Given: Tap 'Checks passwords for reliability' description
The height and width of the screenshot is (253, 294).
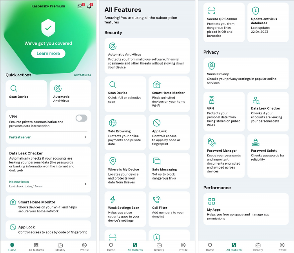Looking at the screenshot, I should click(268, 158).
